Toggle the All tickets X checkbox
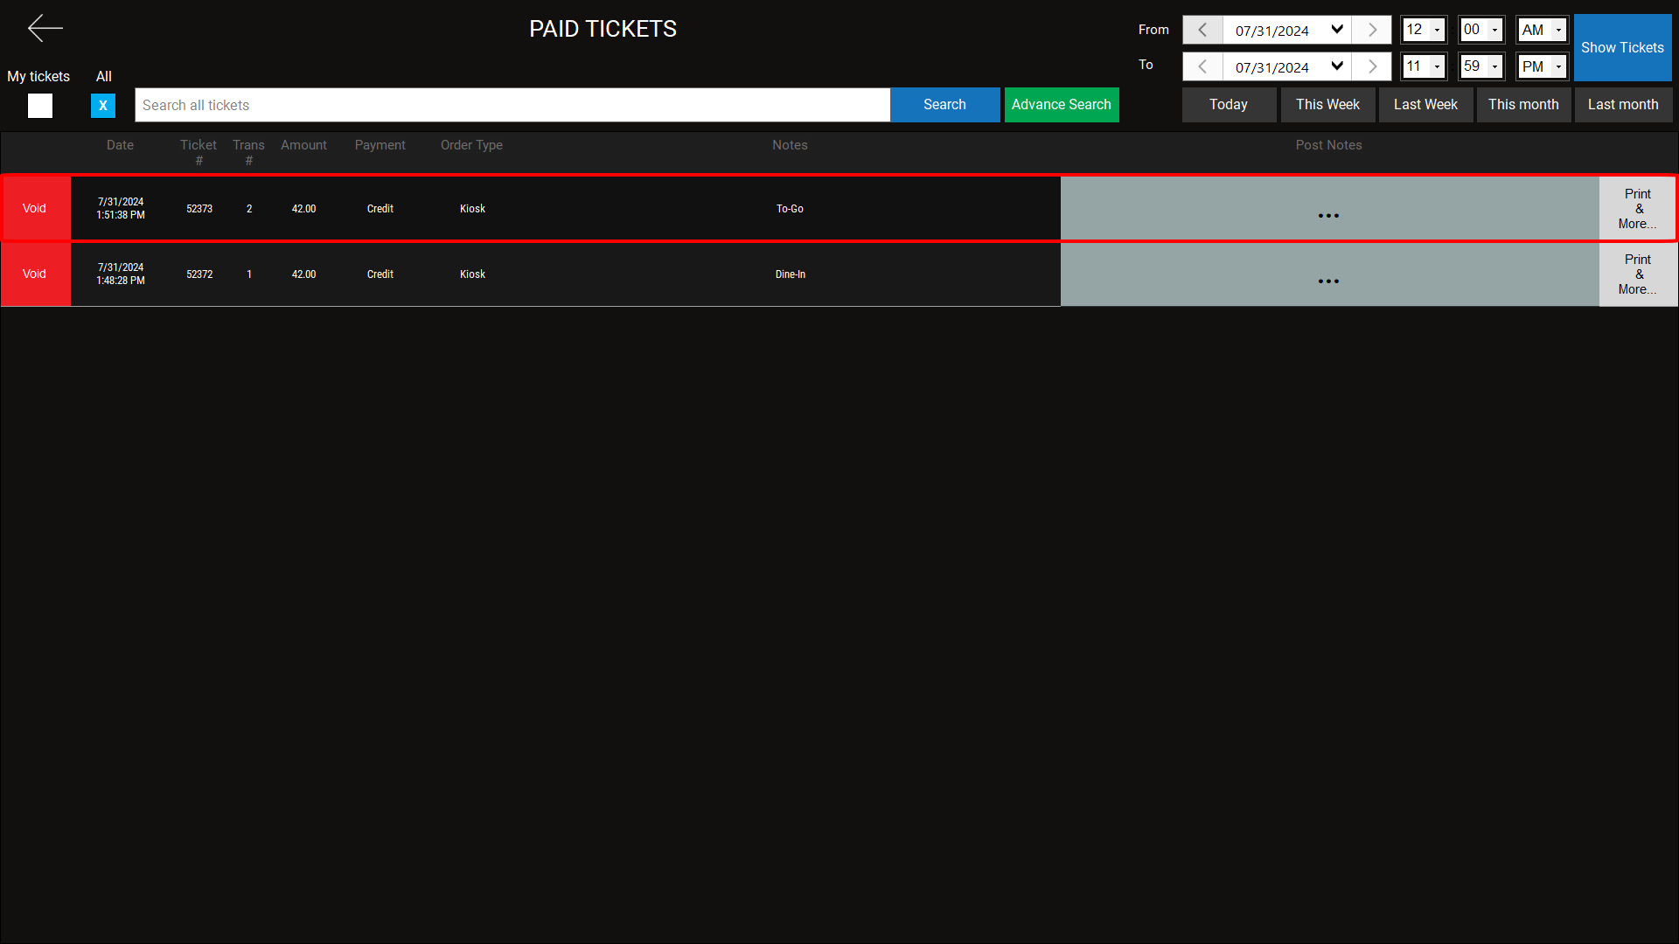This screenshot has height=944, width=1679. click(x=103, y=106)
